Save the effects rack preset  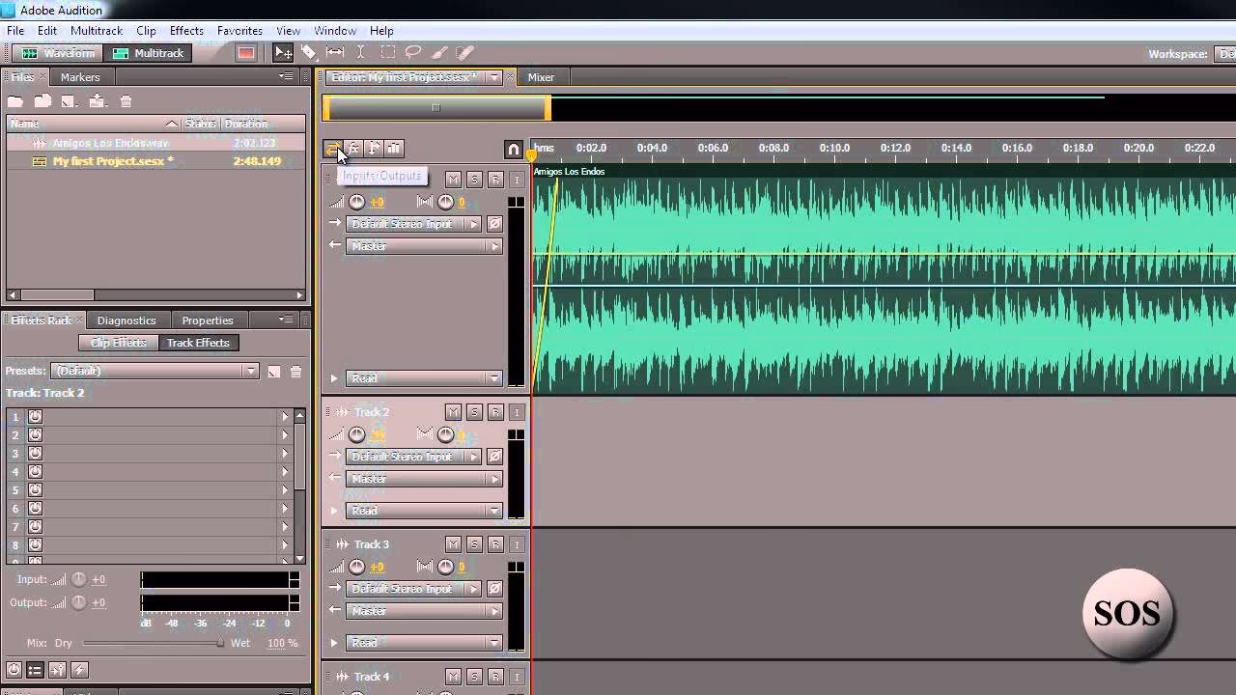click(274, 372)
